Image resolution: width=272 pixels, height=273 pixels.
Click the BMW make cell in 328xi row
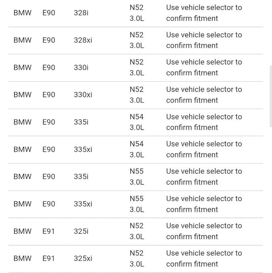[22, 40]
